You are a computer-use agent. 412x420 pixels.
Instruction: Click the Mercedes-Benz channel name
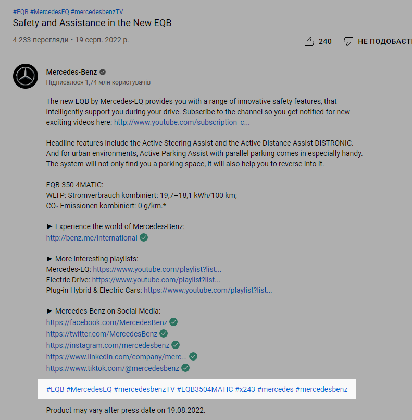[71, 72]
